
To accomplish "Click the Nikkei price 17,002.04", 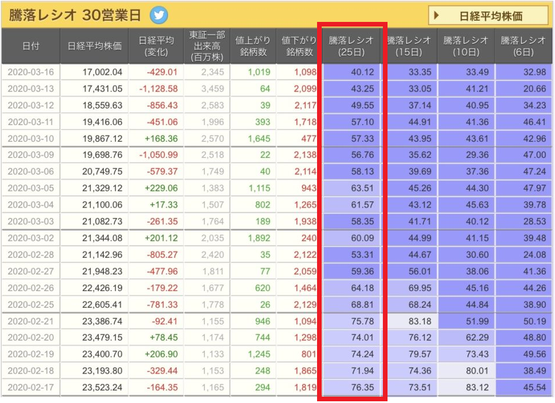I will [x=102, y=72].
